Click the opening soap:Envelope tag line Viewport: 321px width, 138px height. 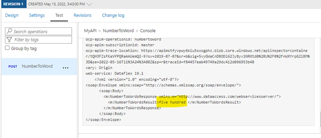click(x=164, y=85)
